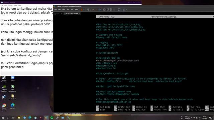214x120 pixels.
Task: Open Notepad View menu
Action: click(15, 5)
